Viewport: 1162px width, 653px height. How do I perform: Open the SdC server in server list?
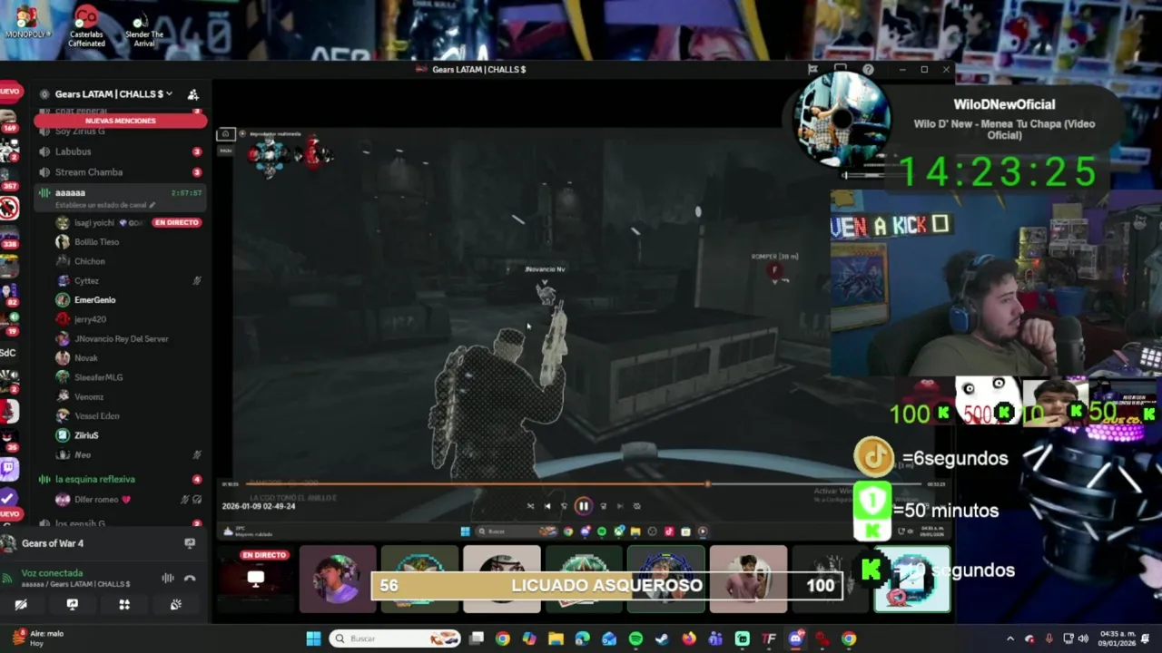(8, 353)
